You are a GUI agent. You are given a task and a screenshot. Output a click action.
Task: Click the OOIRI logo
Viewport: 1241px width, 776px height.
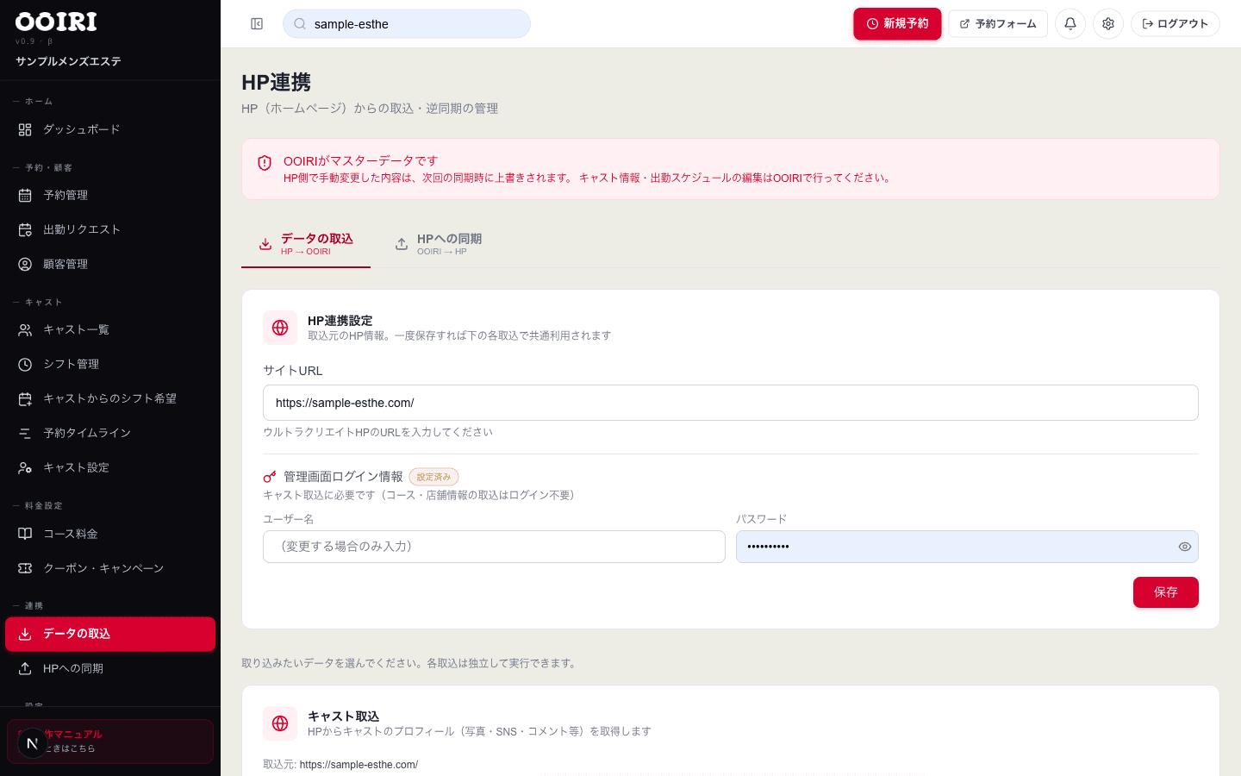(x=56, y=22)
